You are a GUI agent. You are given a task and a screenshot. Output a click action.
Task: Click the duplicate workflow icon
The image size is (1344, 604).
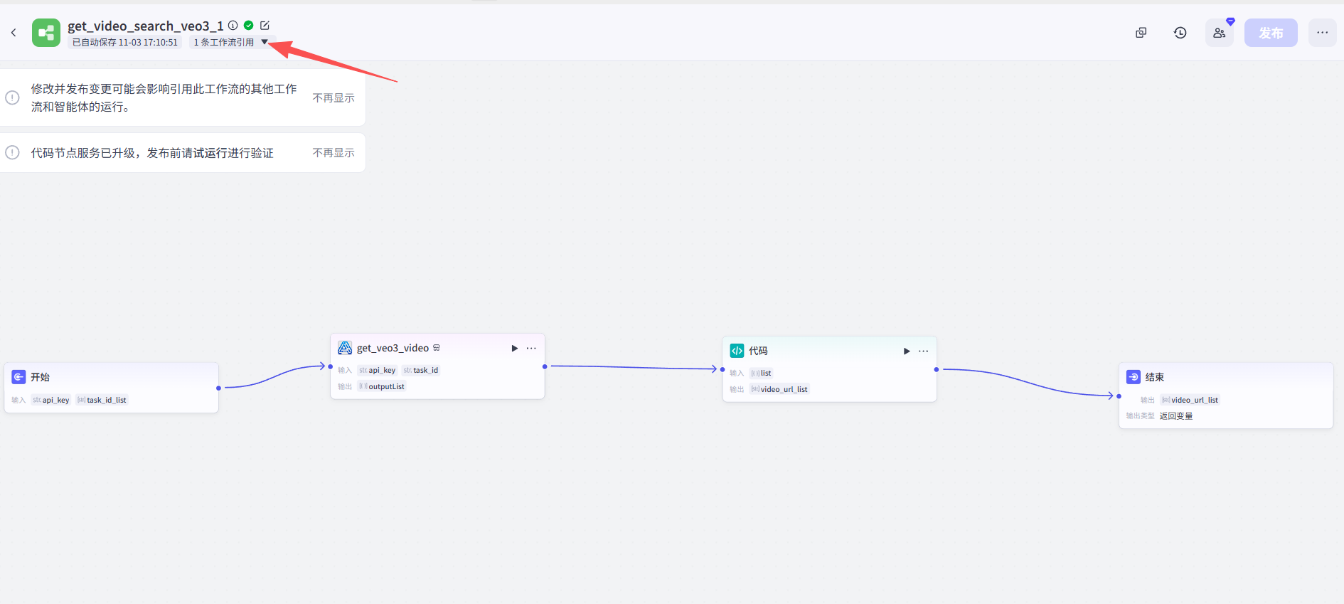tap(1141, 33)
